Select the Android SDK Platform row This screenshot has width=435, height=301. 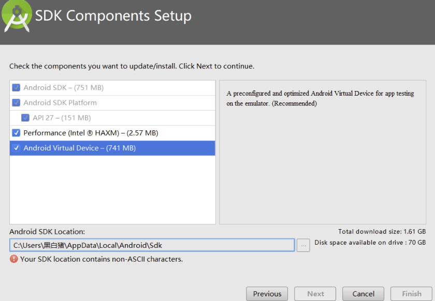click(60, 103)
